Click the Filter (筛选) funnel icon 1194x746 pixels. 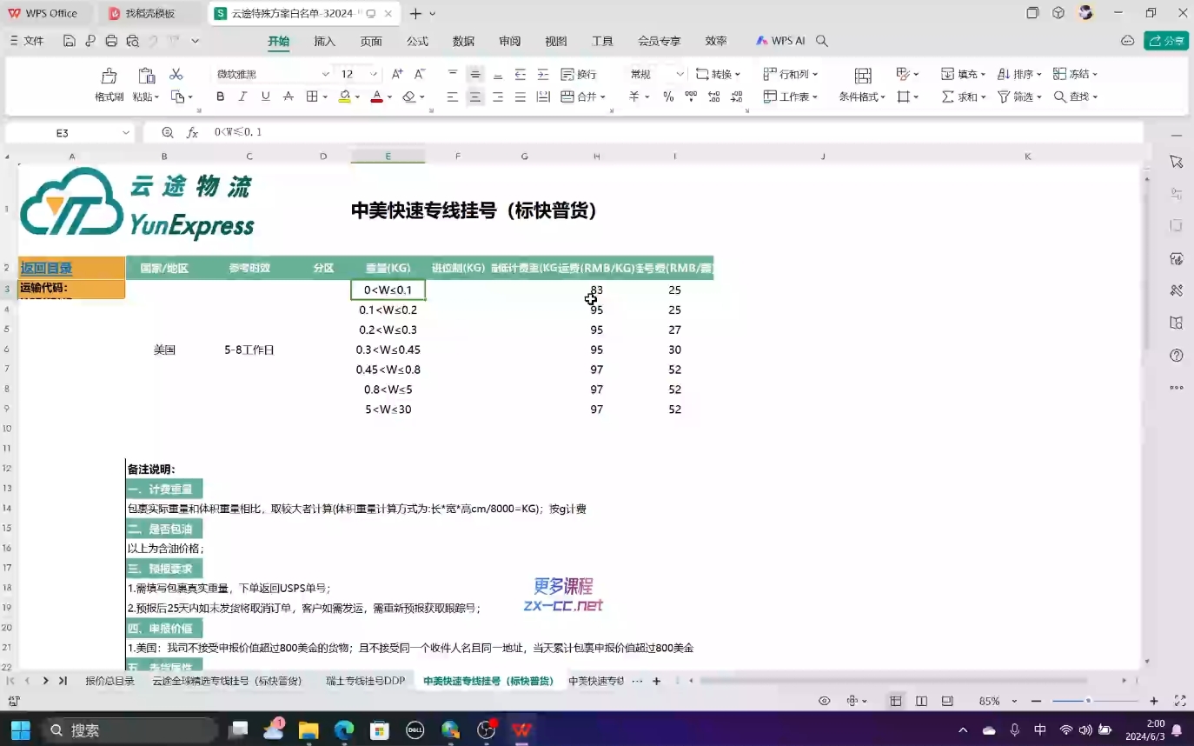pyautogui.click(x=1004, y=97)
